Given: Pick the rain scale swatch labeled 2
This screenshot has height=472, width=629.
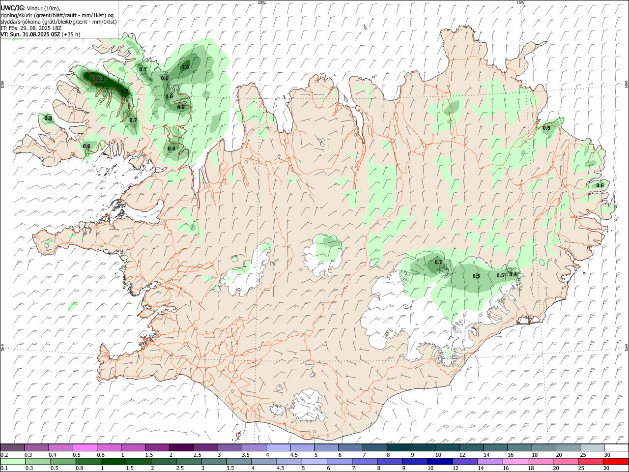Looking at the screenshot, I should tap(163, 461).
